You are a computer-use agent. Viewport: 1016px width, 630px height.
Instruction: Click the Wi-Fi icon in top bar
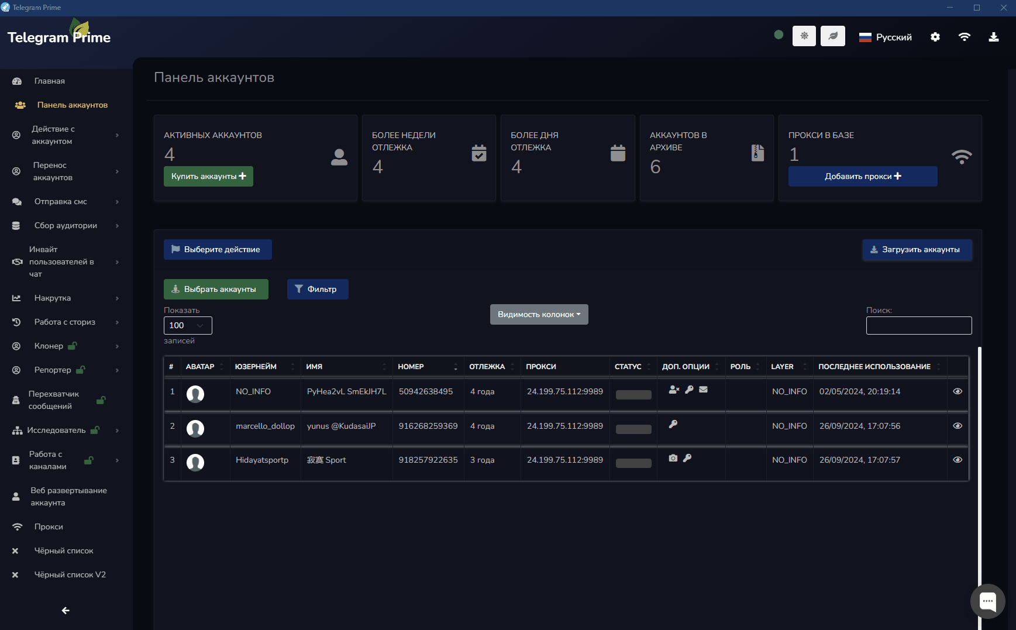[965, 37]
